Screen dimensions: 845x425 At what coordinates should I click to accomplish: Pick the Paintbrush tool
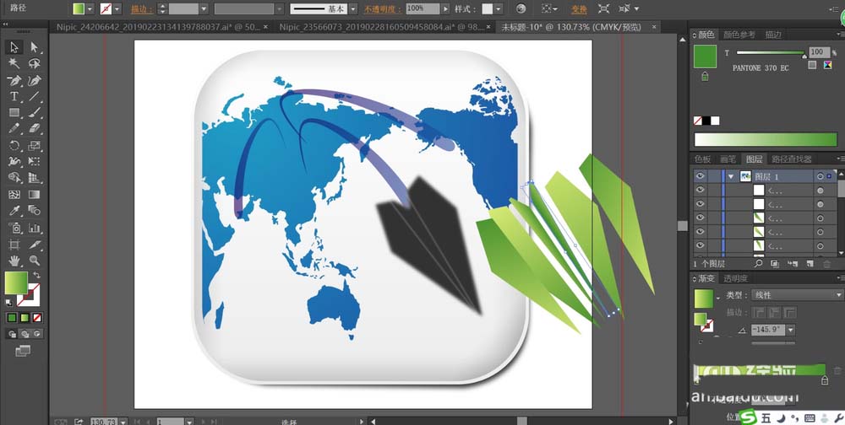35,113
